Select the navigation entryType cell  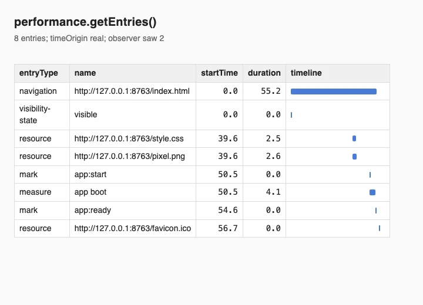pyautogui.click(x=42, y=91)
